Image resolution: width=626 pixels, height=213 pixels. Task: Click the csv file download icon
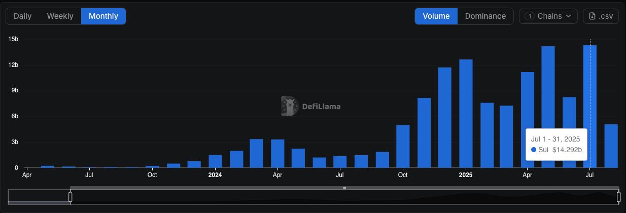point(592,16)
